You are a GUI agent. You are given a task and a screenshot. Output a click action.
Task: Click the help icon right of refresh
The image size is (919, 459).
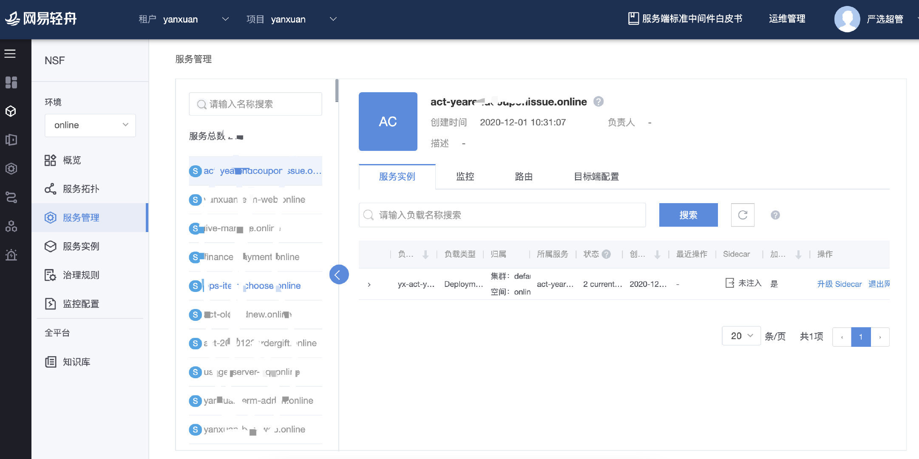[x=775, y=215]
